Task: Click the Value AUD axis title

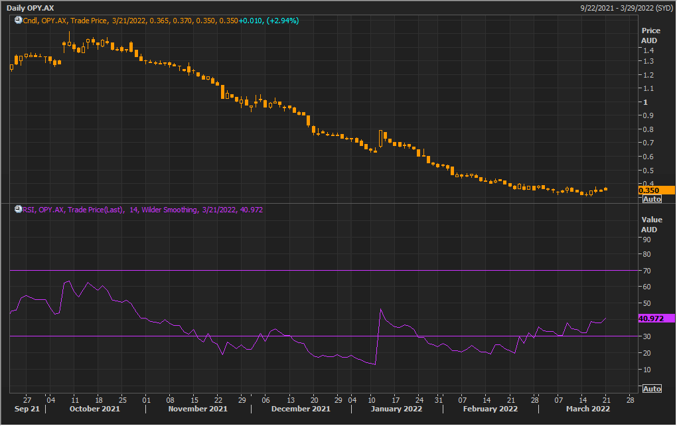Action: [x=652, y=224]
